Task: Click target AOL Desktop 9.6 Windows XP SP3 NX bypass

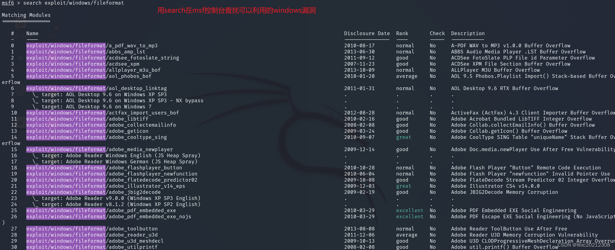Action: click(118, 101)
